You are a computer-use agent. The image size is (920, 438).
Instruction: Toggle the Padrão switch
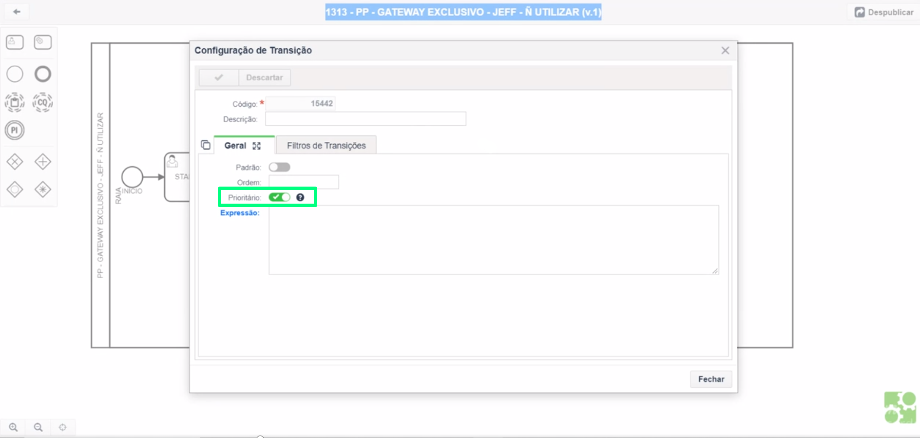[279, 167]
